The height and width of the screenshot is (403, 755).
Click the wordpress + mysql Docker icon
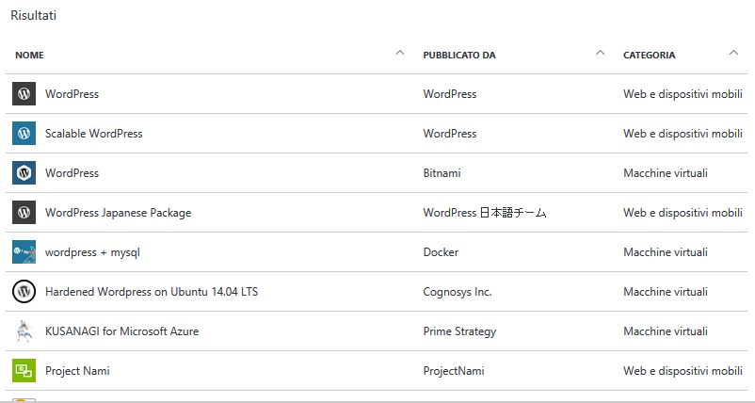pyautogui.click(x=24, y=251)
